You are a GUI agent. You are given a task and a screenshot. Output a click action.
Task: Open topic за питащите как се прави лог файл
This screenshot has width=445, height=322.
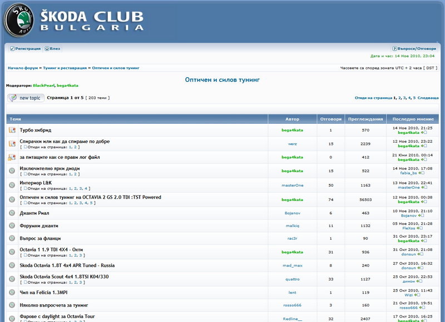click(x=60, y=157)
